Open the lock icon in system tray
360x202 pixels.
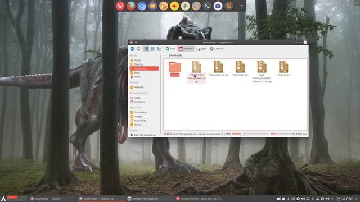pos(317,199)
